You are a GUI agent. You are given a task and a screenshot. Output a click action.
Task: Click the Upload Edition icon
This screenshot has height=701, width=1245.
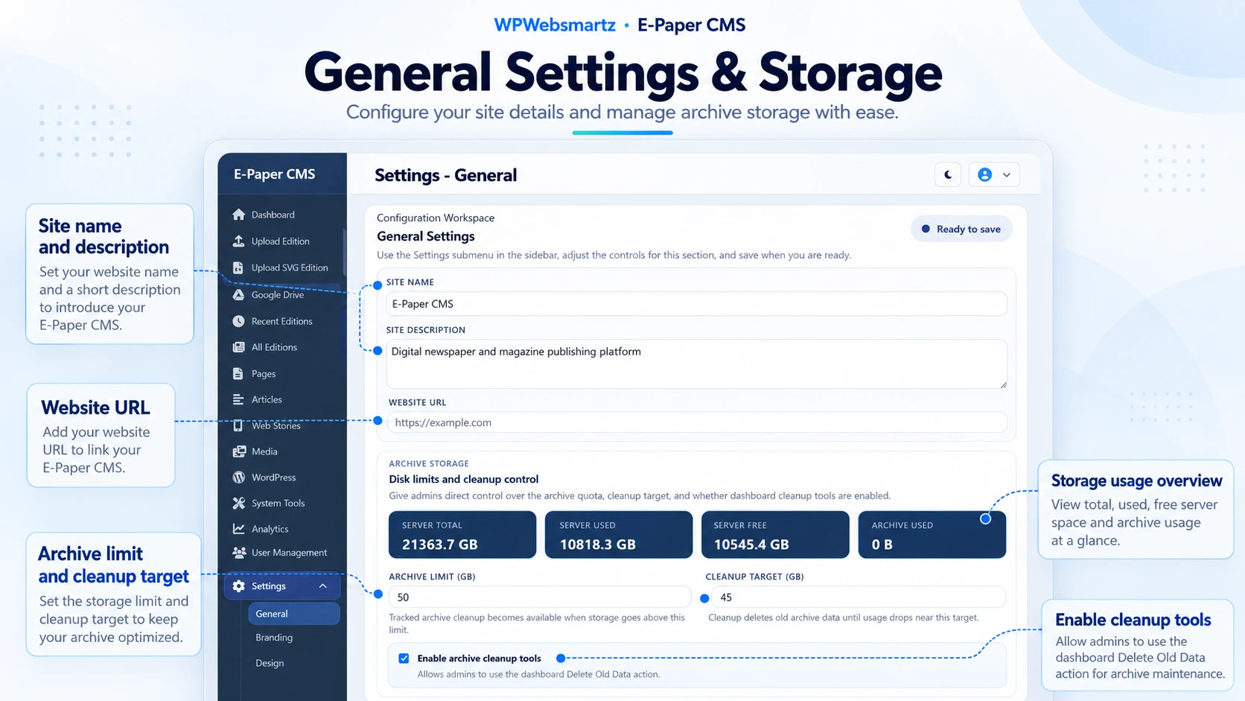(238, 241)
